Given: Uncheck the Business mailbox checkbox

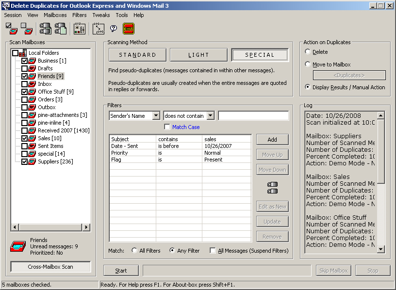Looking at the screenshot, I should pos(25,61).
